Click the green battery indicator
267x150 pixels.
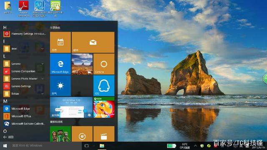(171, 146)
